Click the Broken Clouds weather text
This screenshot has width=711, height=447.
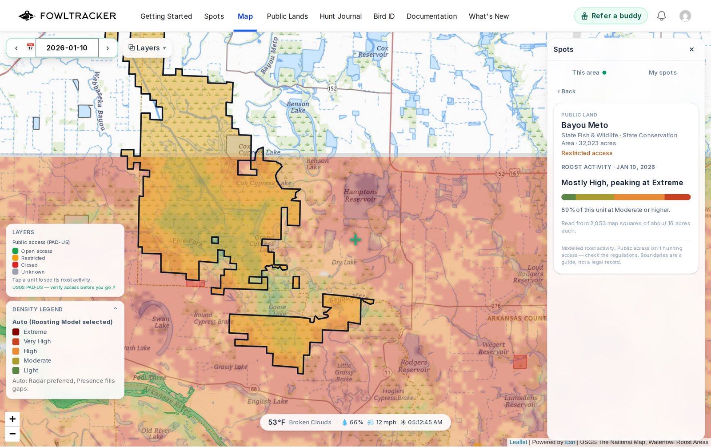pos(310,422)
